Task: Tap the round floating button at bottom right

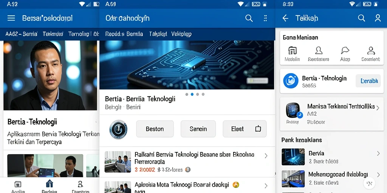Action: 370,183
